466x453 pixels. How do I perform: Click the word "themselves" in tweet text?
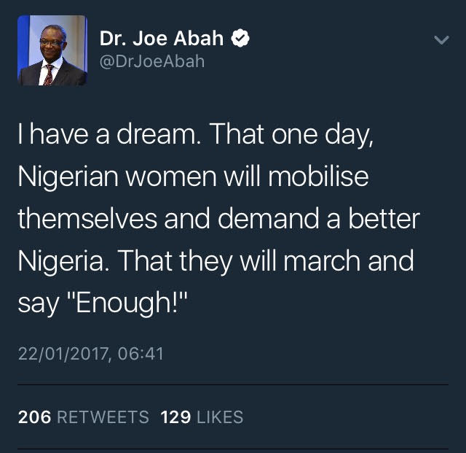click(87, 218)
